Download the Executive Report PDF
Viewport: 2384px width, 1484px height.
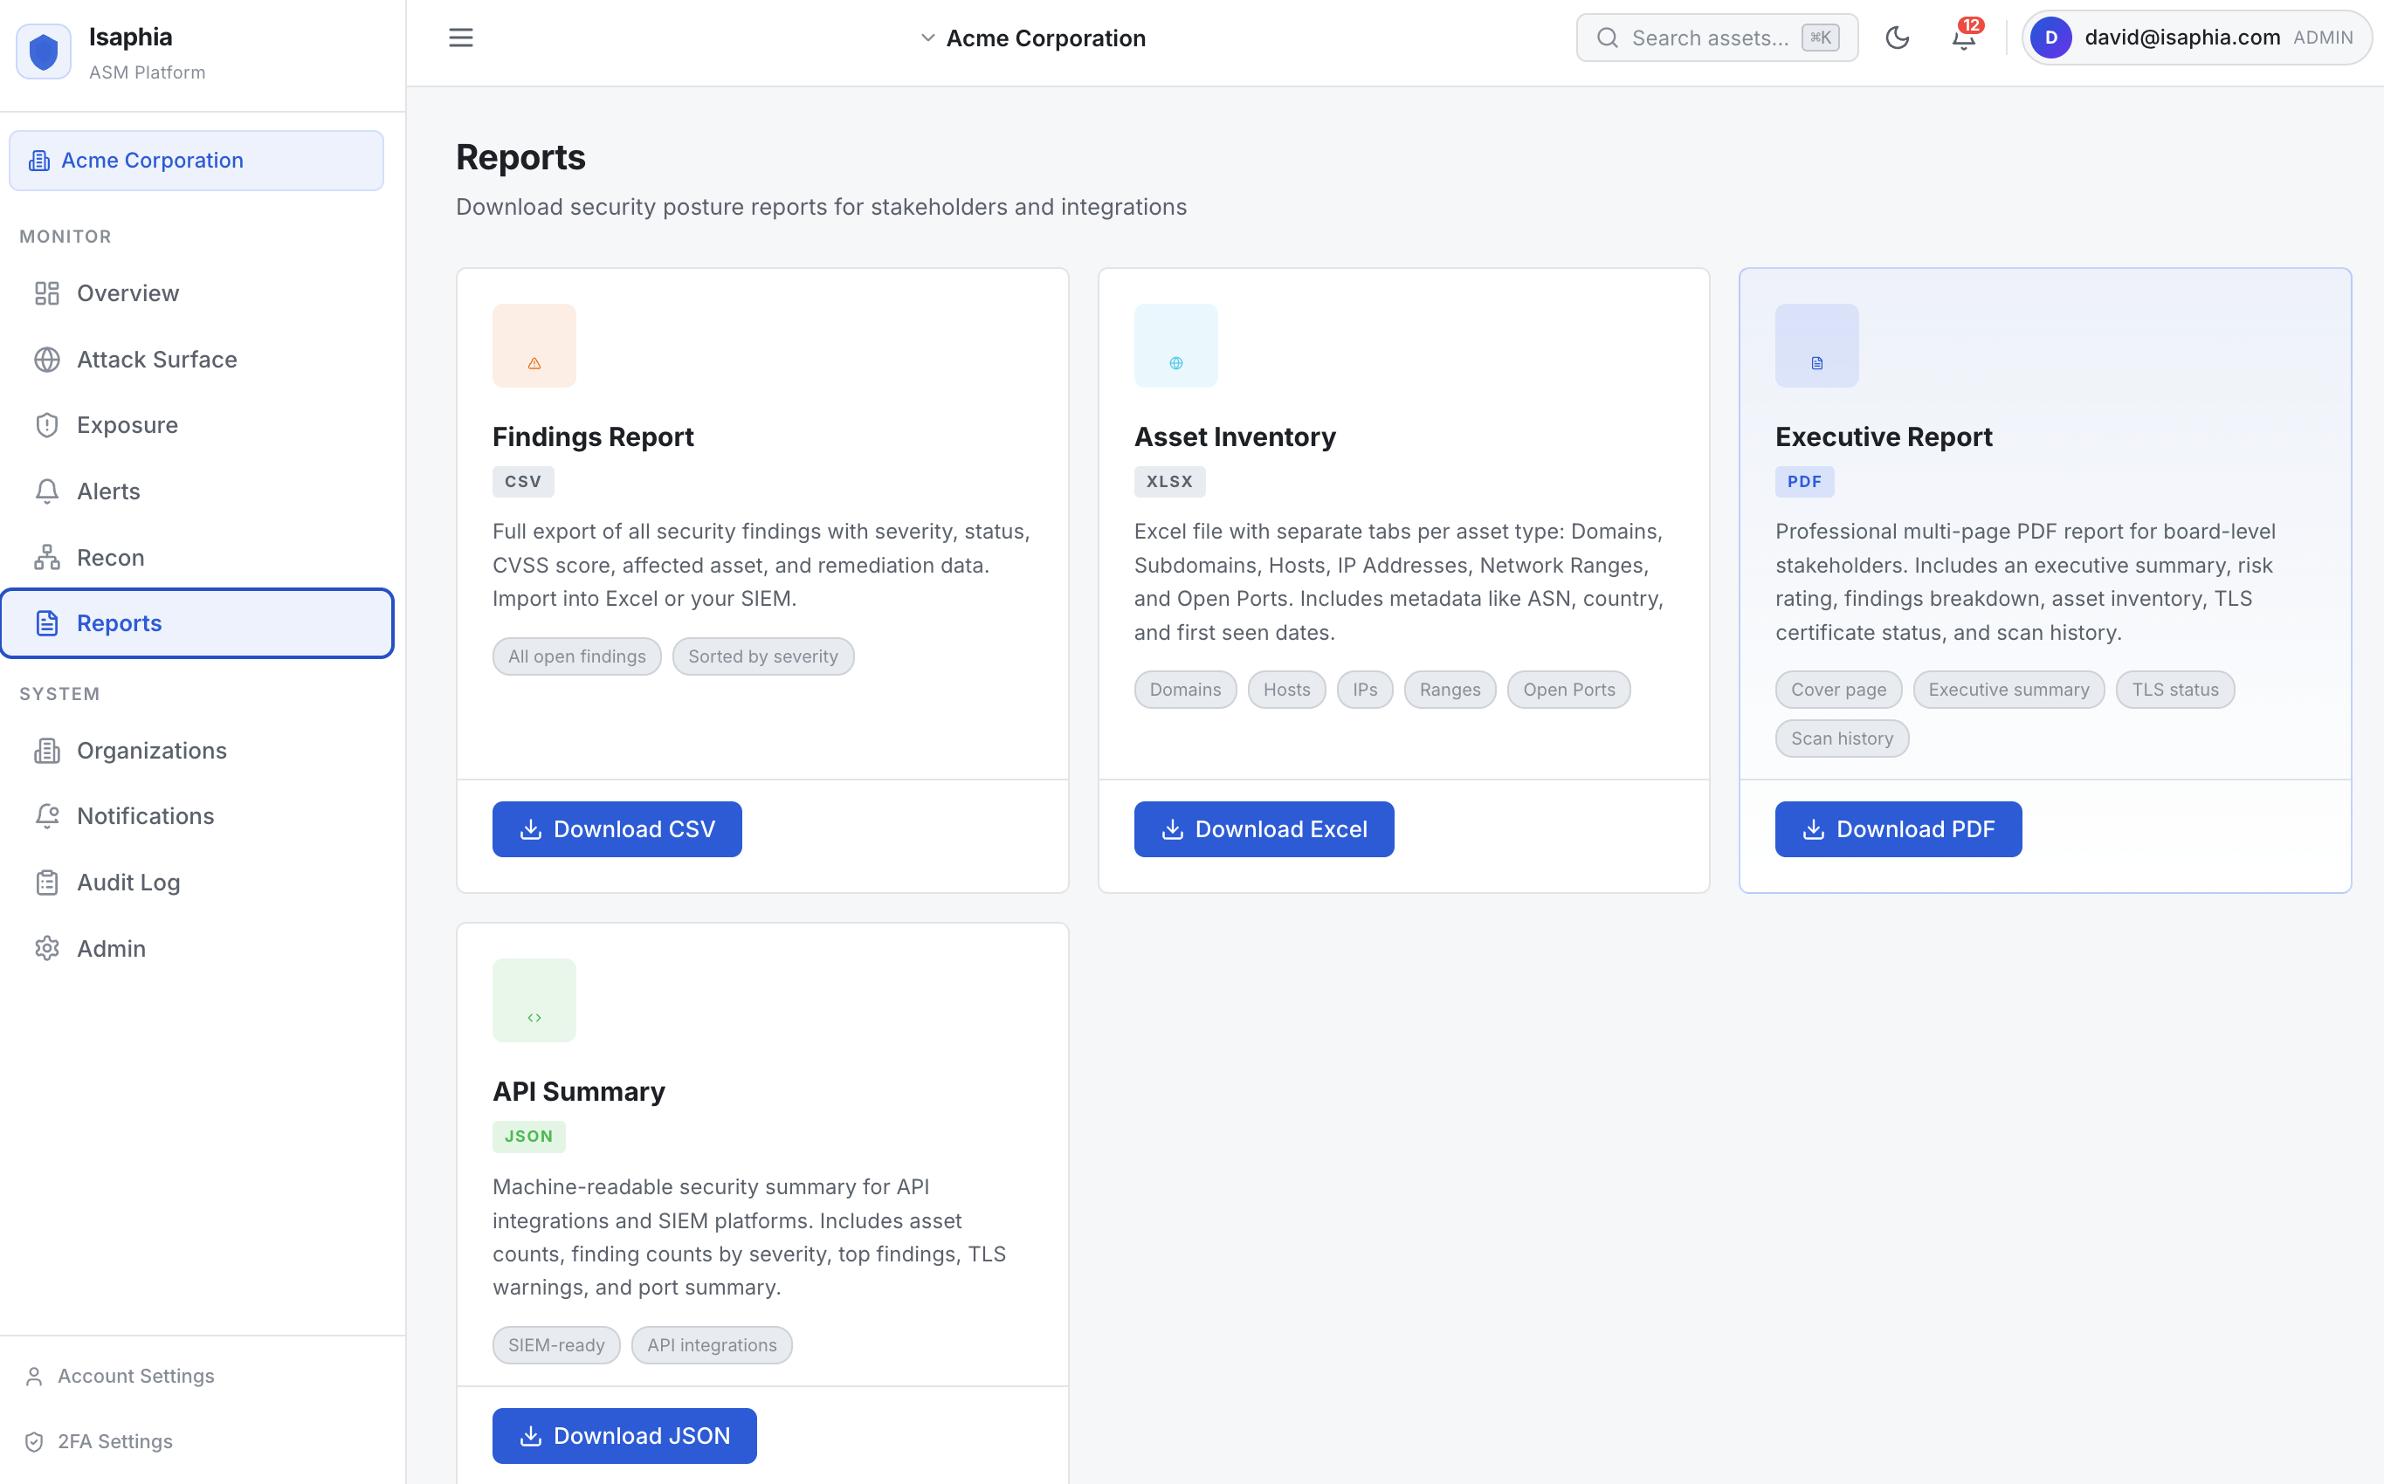pyautogui.click(x=1898, y=829)
